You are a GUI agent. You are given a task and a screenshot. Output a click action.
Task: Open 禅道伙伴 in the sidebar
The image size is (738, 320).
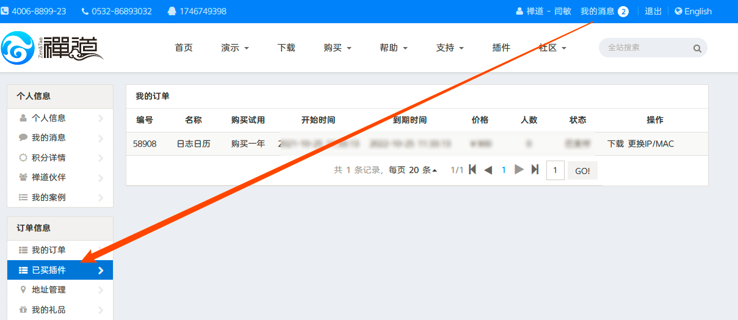tap(60, 177)
